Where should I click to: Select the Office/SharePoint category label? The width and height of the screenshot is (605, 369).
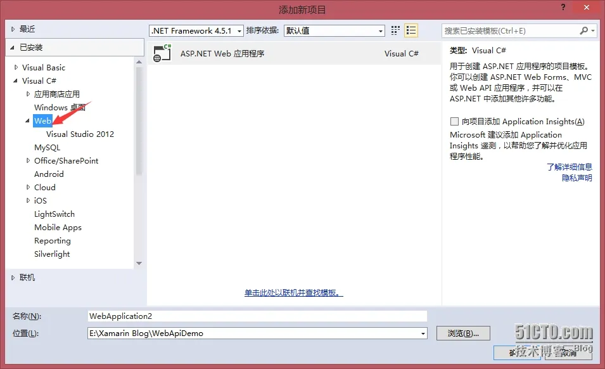point(67,160)
